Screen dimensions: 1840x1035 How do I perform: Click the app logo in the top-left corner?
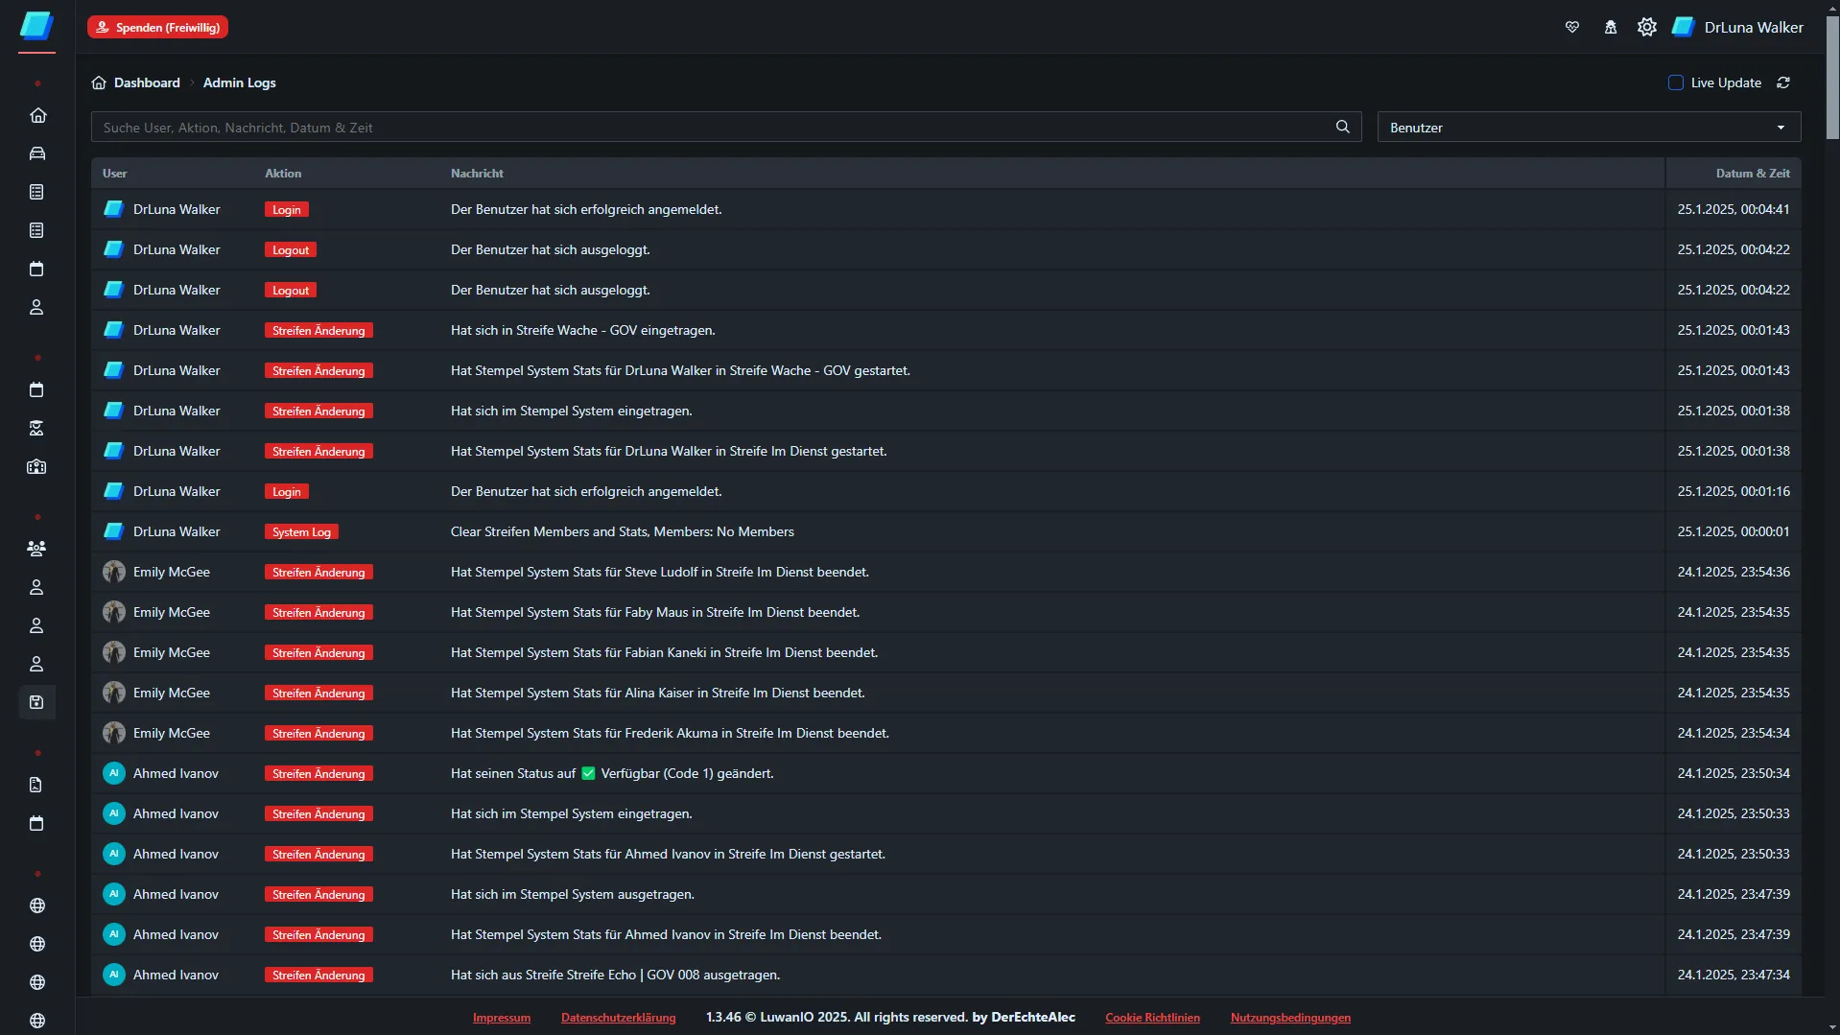coord(35,26)
